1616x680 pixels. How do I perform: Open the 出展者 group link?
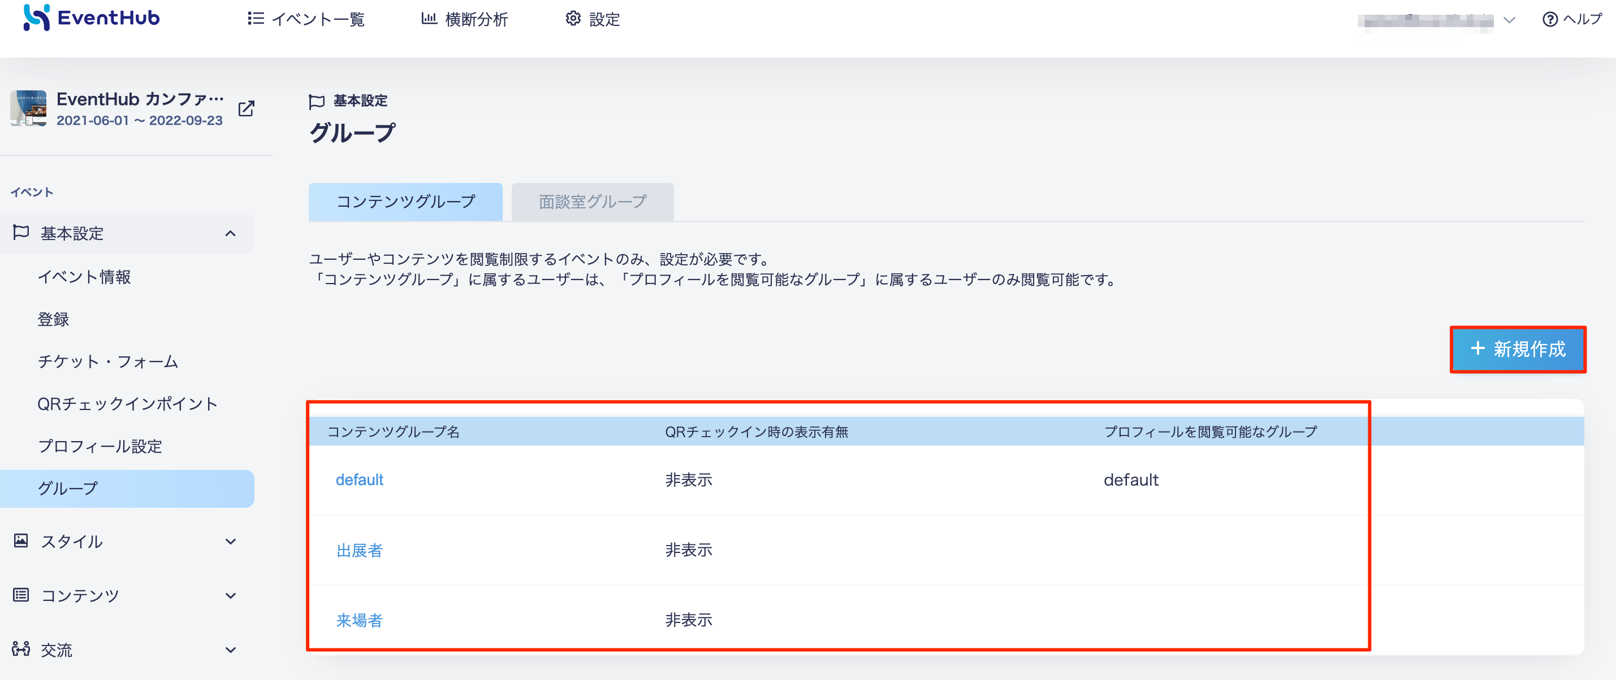pos(360,550)
